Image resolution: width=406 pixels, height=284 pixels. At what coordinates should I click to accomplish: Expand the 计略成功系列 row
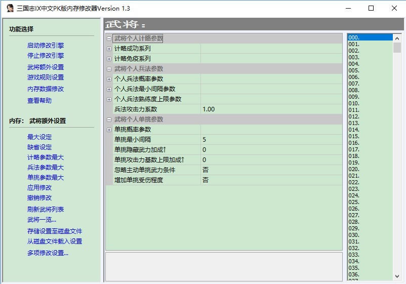tap(109, 49)
